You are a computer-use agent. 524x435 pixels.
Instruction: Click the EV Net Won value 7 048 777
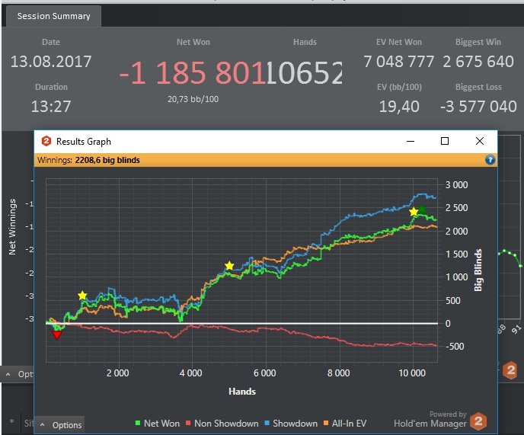coord(398,62)
